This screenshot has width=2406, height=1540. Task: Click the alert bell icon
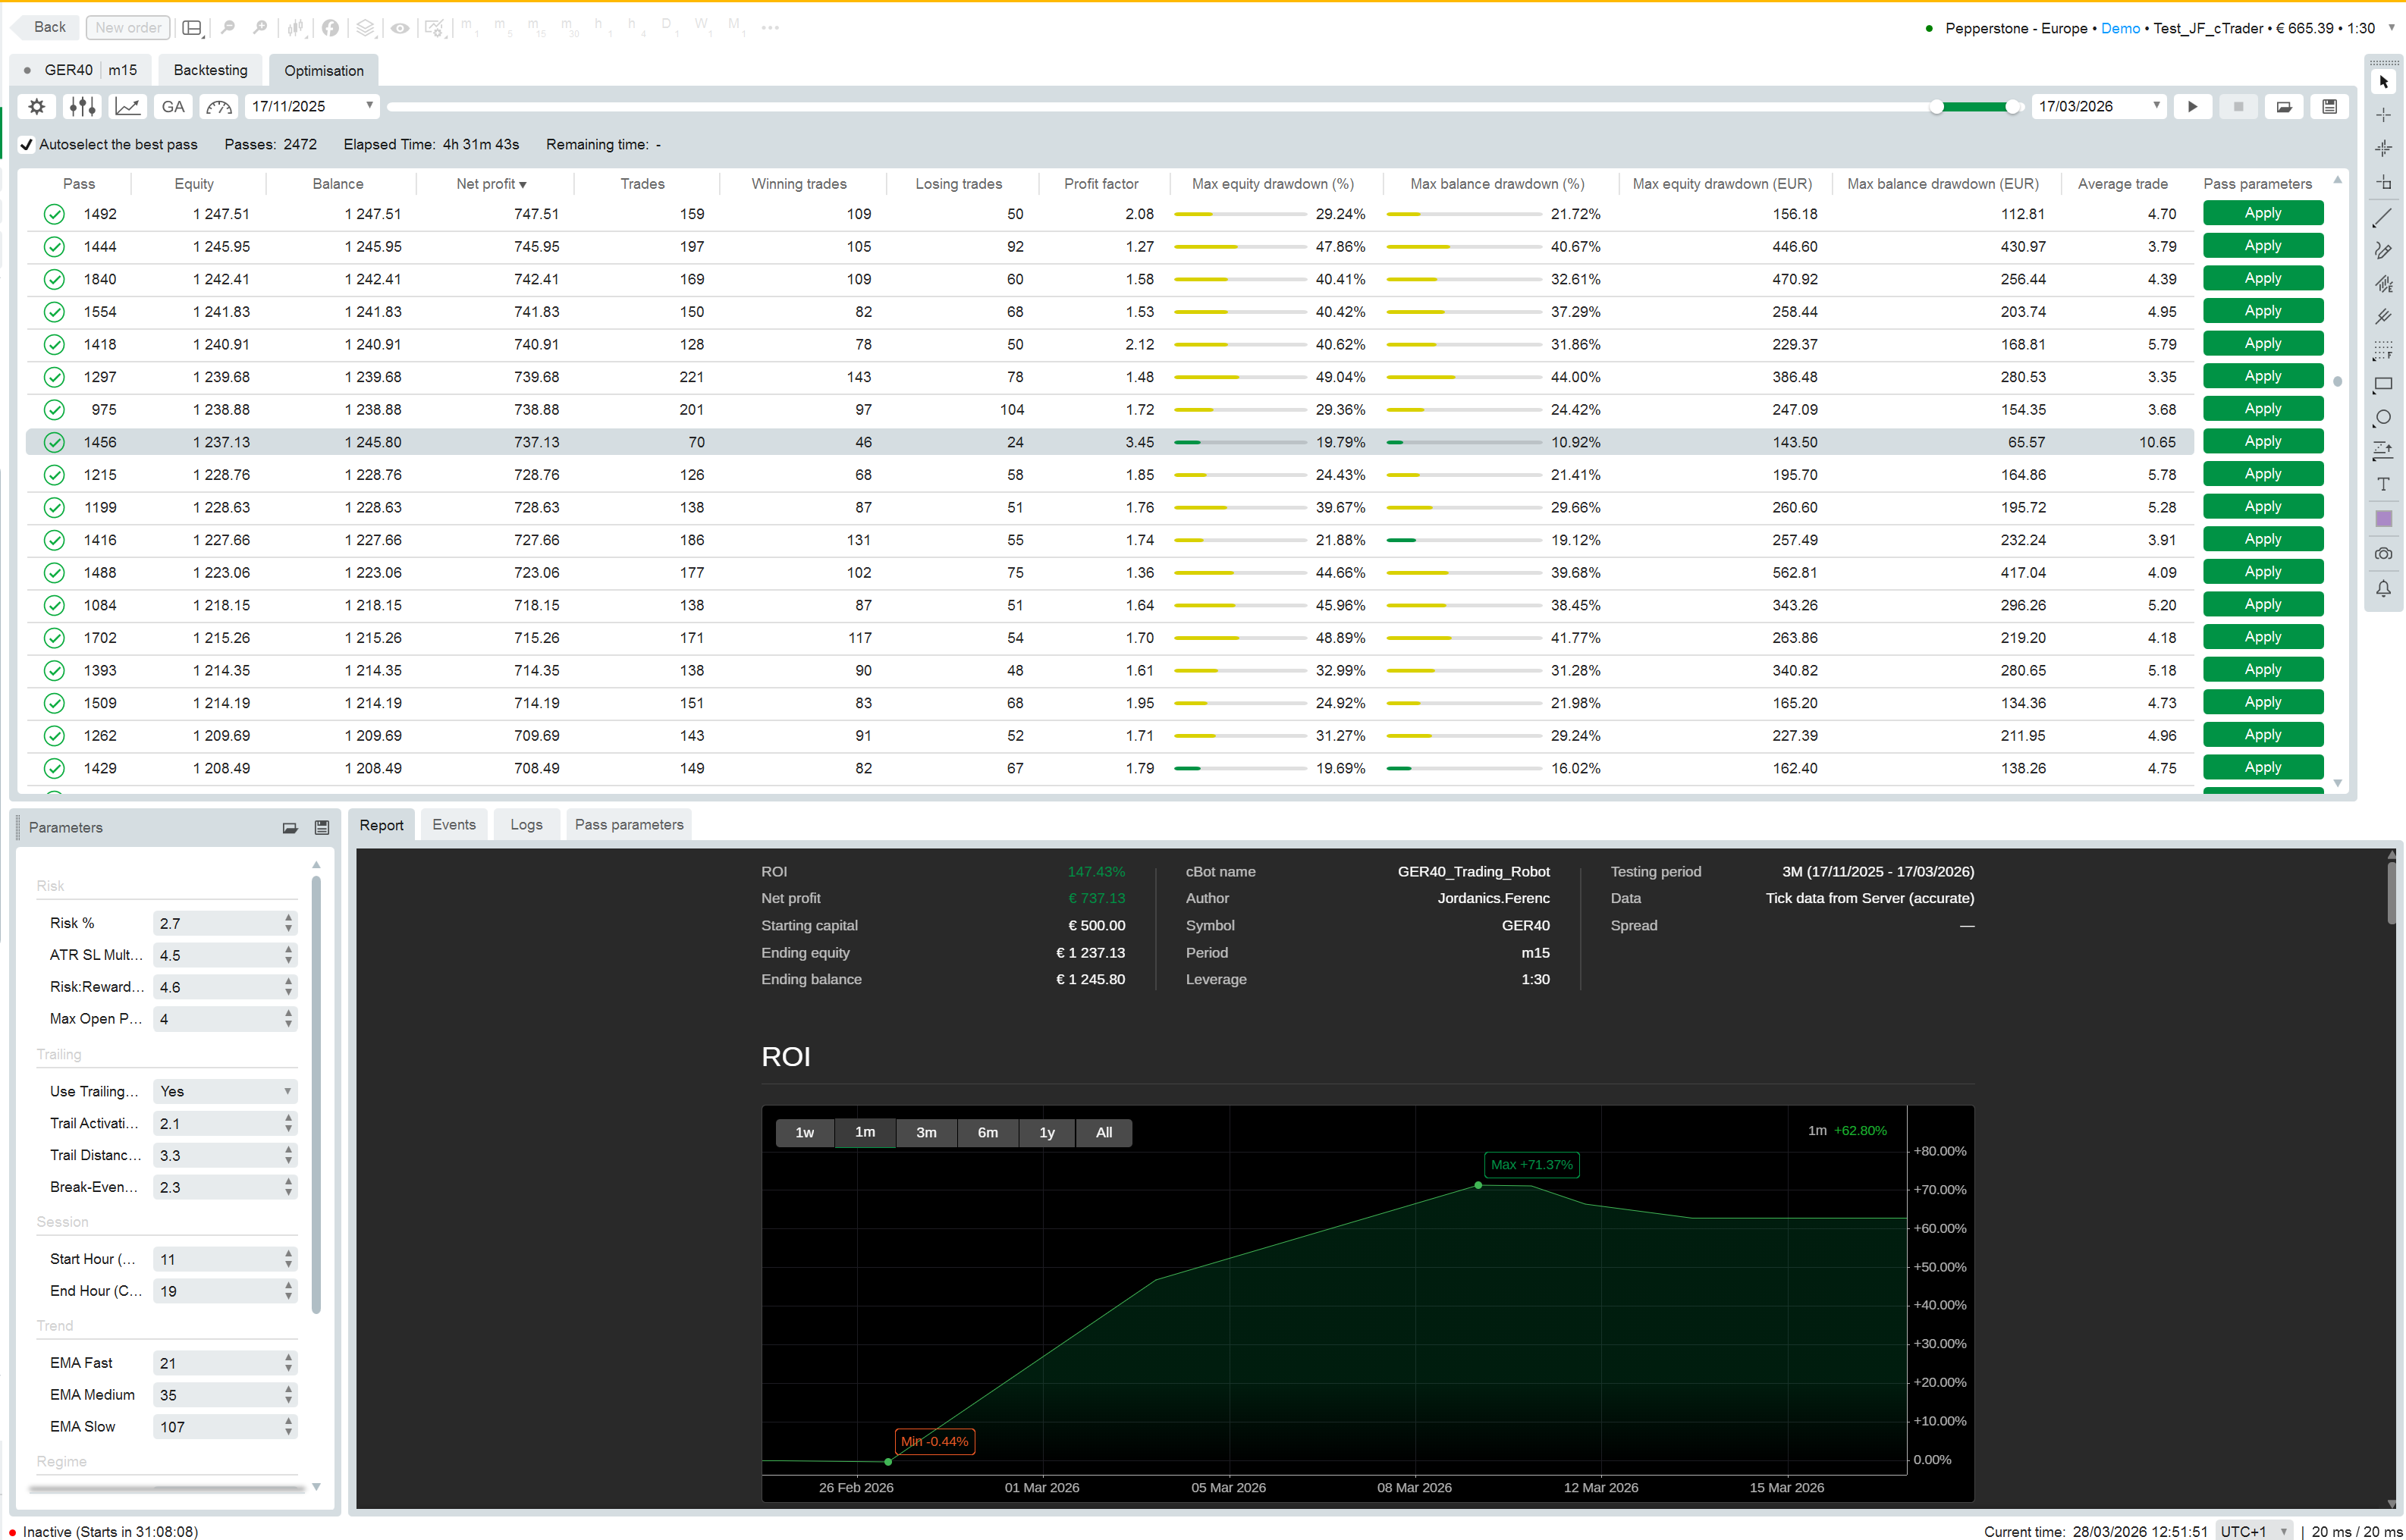2383,588
